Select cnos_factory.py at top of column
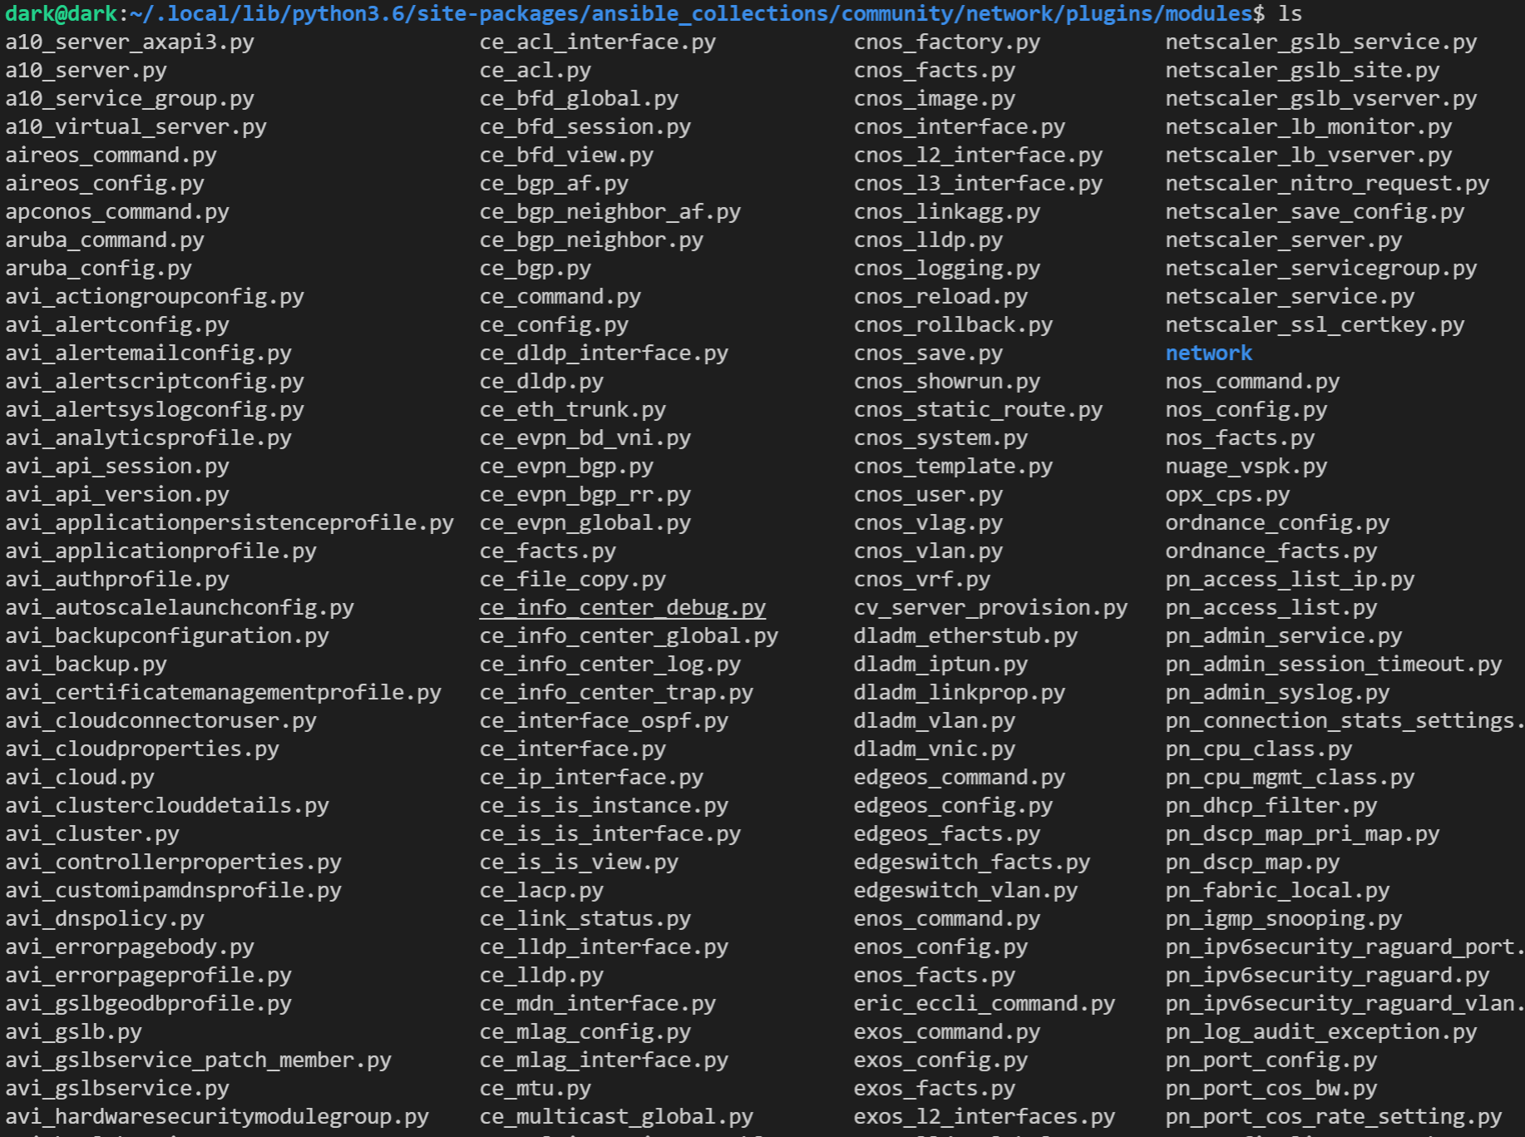1525x1137 pixels. pyautogui.click(x=948, y=42)
